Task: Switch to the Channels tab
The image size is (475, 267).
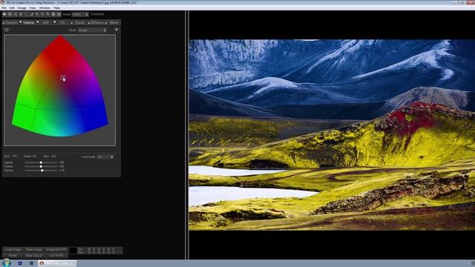Action: pos(12,23)
